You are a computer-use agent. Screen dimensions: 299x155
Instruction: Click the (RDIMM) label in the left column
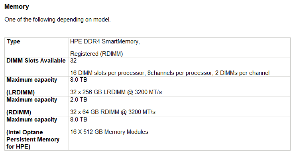[x=19, y=112]
